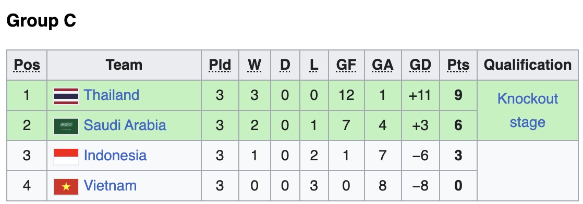Click the L column header
The image size is (583, 204).
(314, 65)
